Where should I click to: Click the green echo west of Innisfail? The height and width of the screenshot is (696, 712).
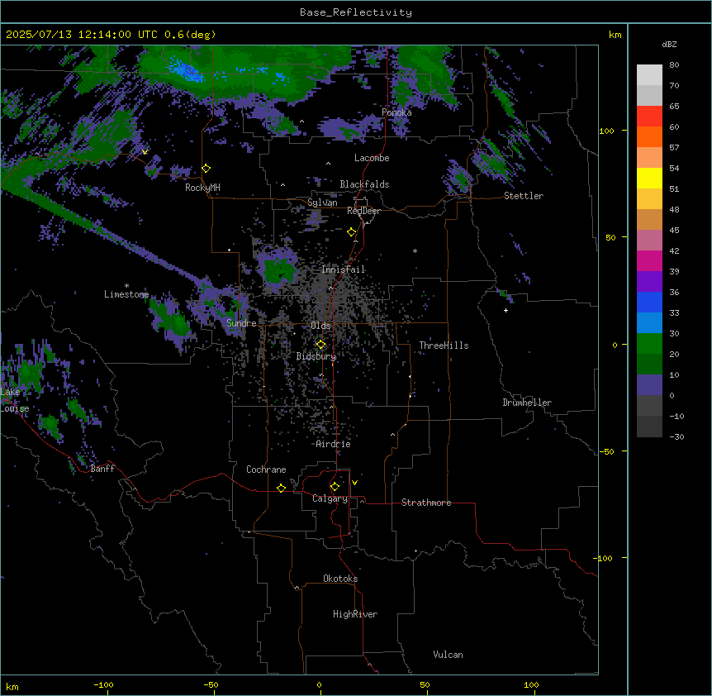point(278,271)
